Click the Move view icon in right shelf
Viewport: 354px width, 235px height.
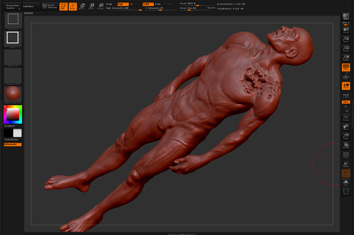346,127
